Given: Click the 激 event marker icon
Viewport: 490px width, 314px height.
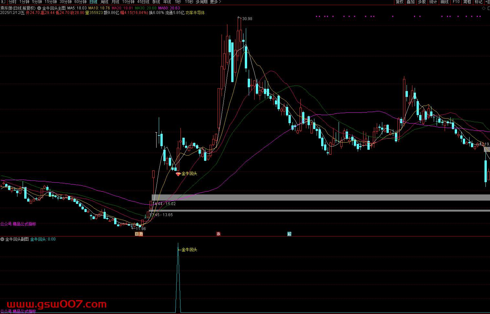Looking at the screenshot, I should point(141,234).
